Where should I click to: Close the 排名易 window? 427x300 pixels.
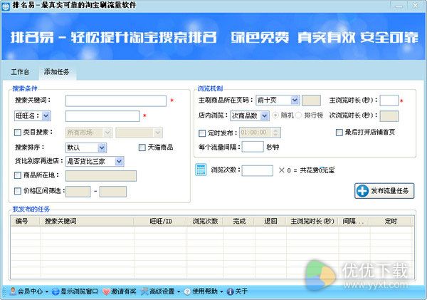[x=416, y=6]
